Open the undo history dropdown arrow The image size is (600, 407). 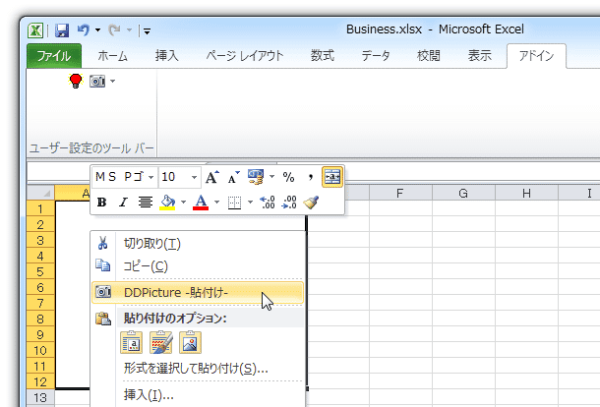[98, 30]
